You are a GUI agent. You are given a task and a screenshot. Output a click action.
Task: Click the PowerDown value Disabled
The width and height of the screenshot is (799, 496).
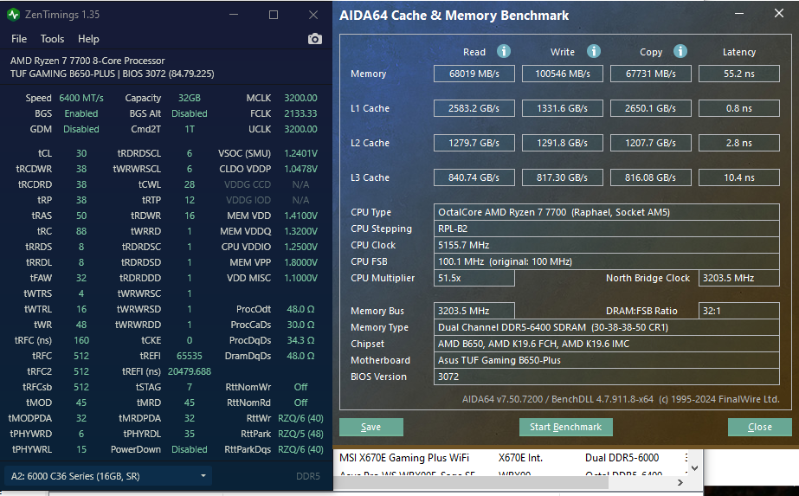point(189,449)
